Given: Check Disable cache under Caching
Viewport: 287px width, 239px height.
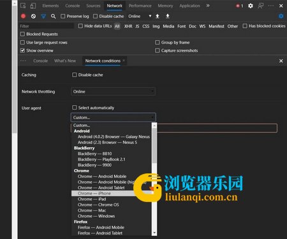Looking at the screenshot, I should pos(75,75).
